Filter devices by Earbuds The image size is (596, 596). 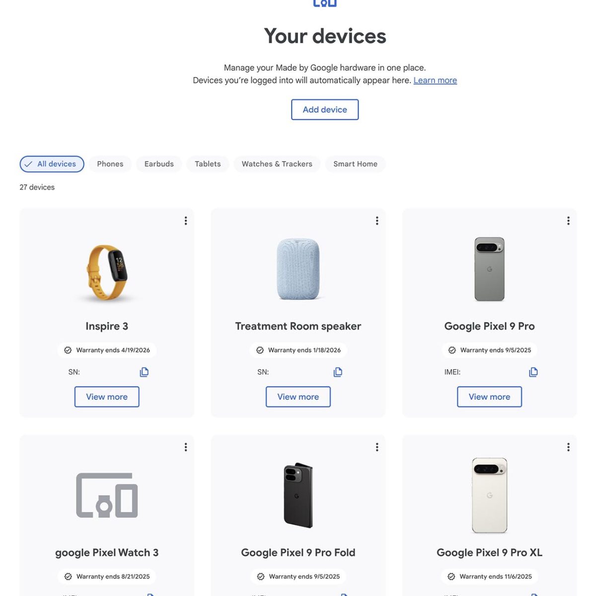click(159, 164)
